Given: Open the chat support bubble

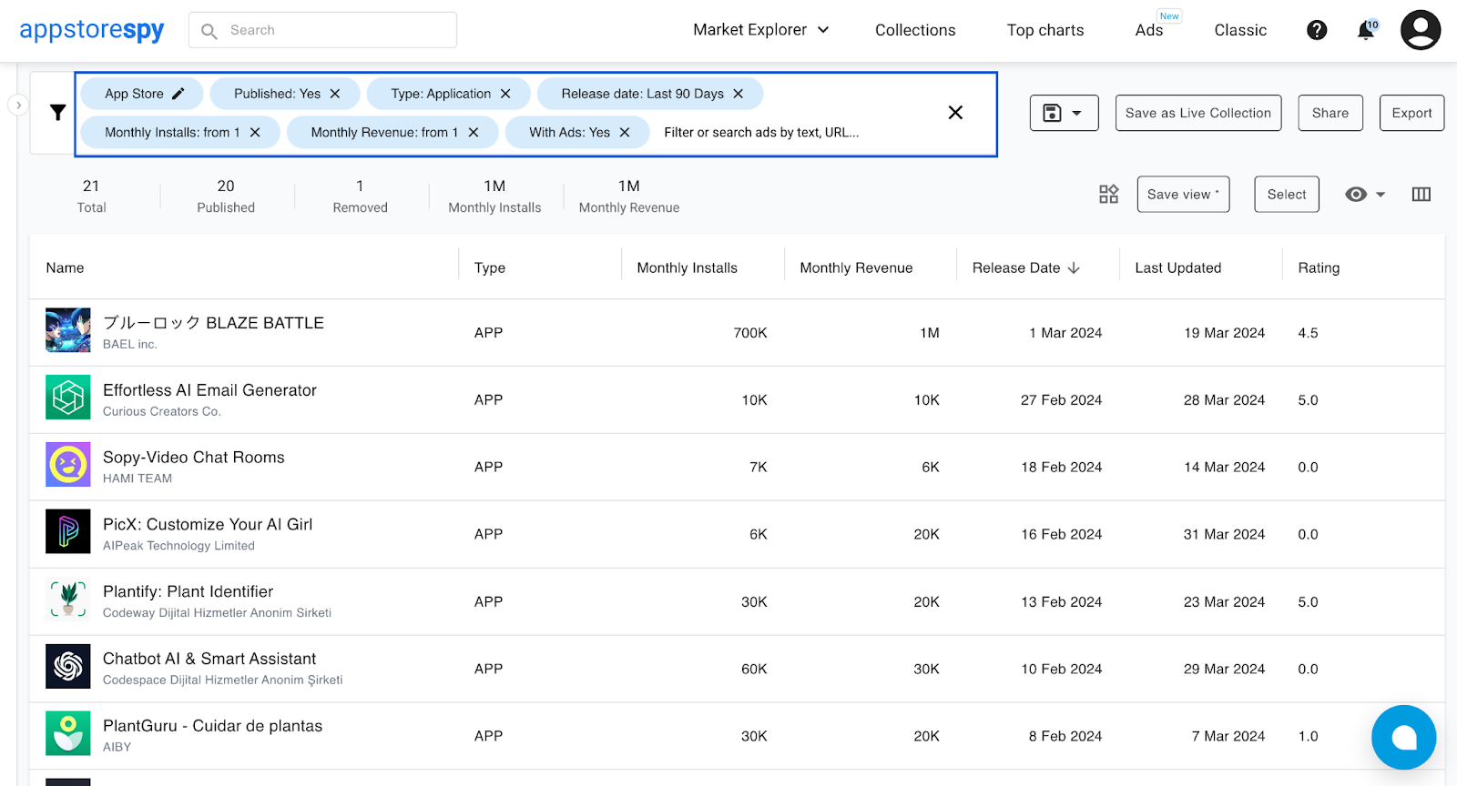Looking at the screenshot, I should tap(1403, 737).
